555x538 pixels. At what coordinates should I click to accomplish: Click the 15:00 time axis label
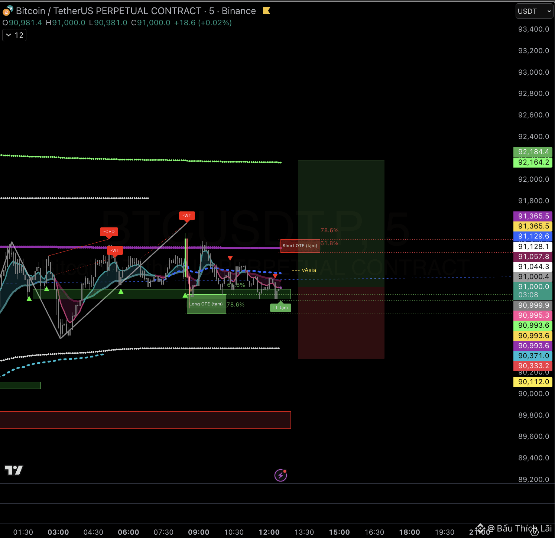339,532
